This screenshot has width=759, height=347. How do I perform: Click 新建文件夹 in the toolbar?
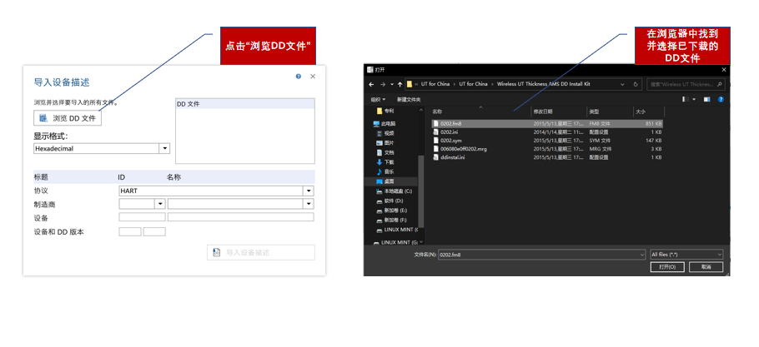click(x=409, y=99)
